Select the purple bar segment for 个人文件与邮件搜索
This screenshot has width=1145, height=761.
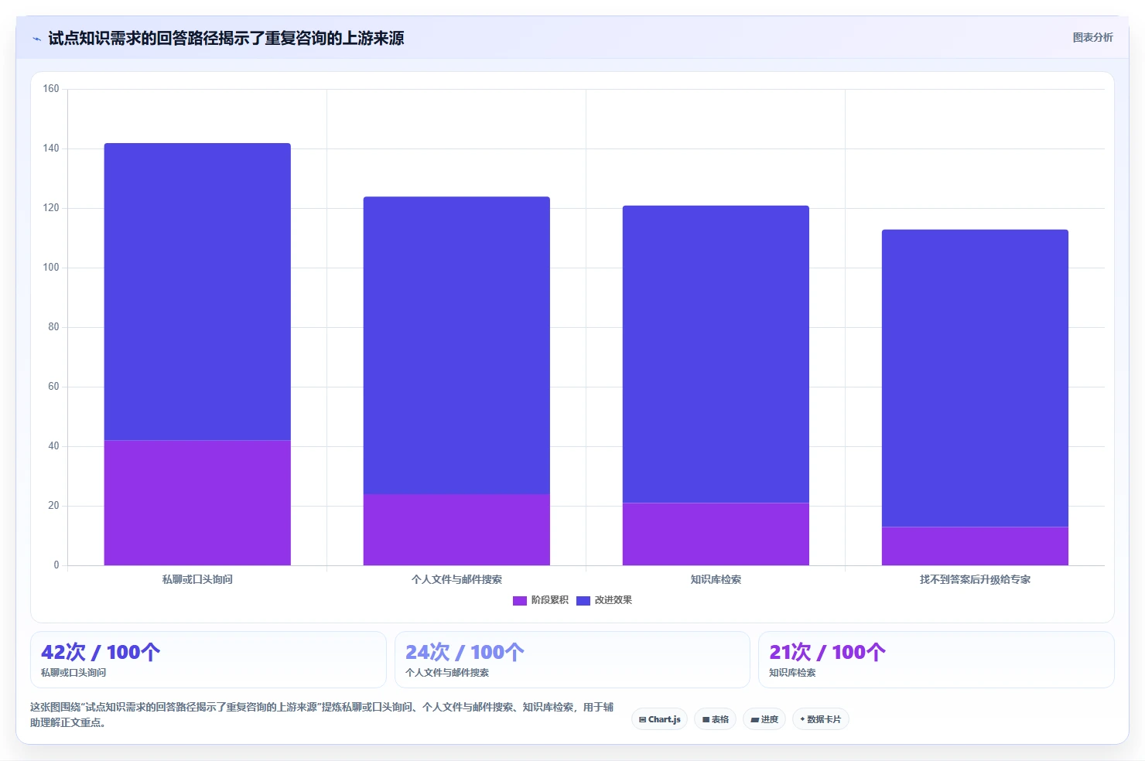click(456, 530)
